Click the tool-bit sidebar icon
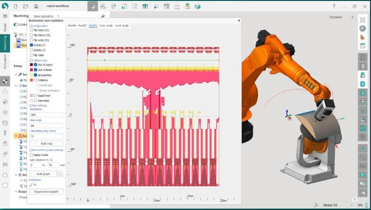This screenshot has width=371, height=210. (5, 133)
